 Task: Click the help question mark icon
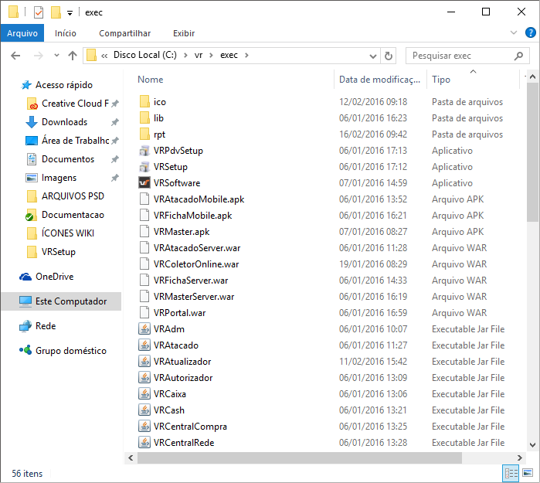tap(531, 33)
